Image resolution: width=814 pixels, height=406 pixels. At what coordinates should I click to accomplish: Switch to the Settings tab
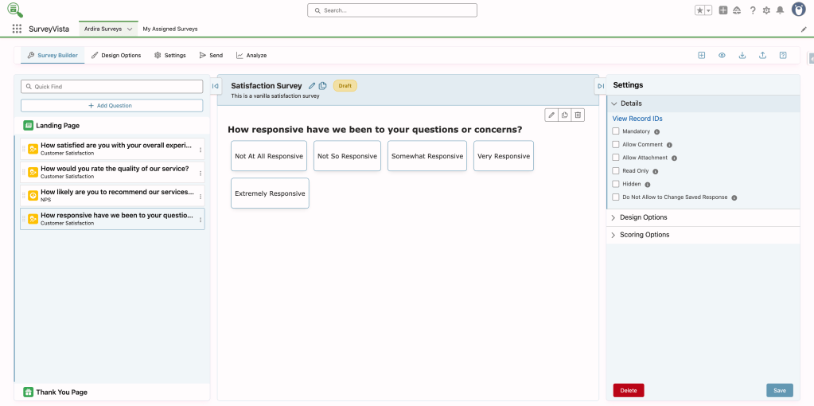pyautogui.click(x=170, y=55)
